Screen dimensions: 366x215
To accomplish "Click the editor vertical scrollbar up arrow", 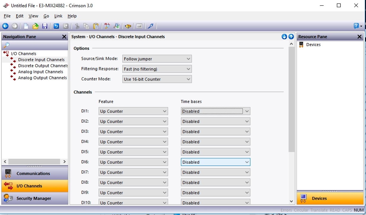I will click(291, 44).
